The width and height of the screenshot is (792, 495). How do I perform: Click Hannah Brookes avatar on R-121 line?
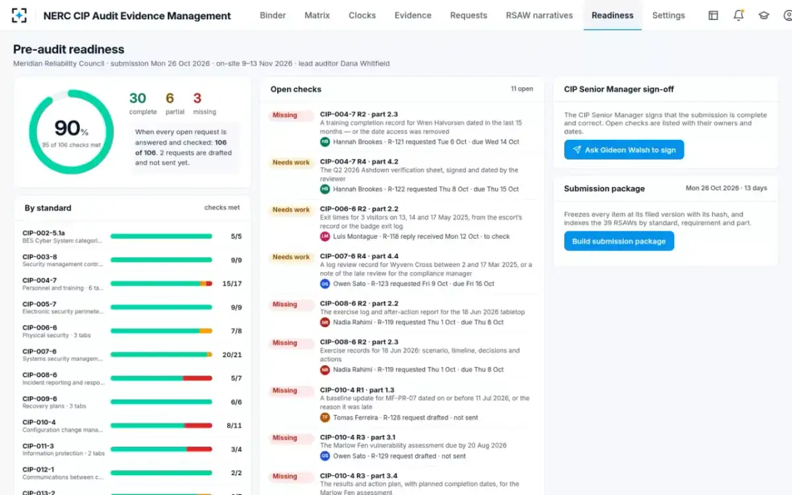(x=325, y=142)
